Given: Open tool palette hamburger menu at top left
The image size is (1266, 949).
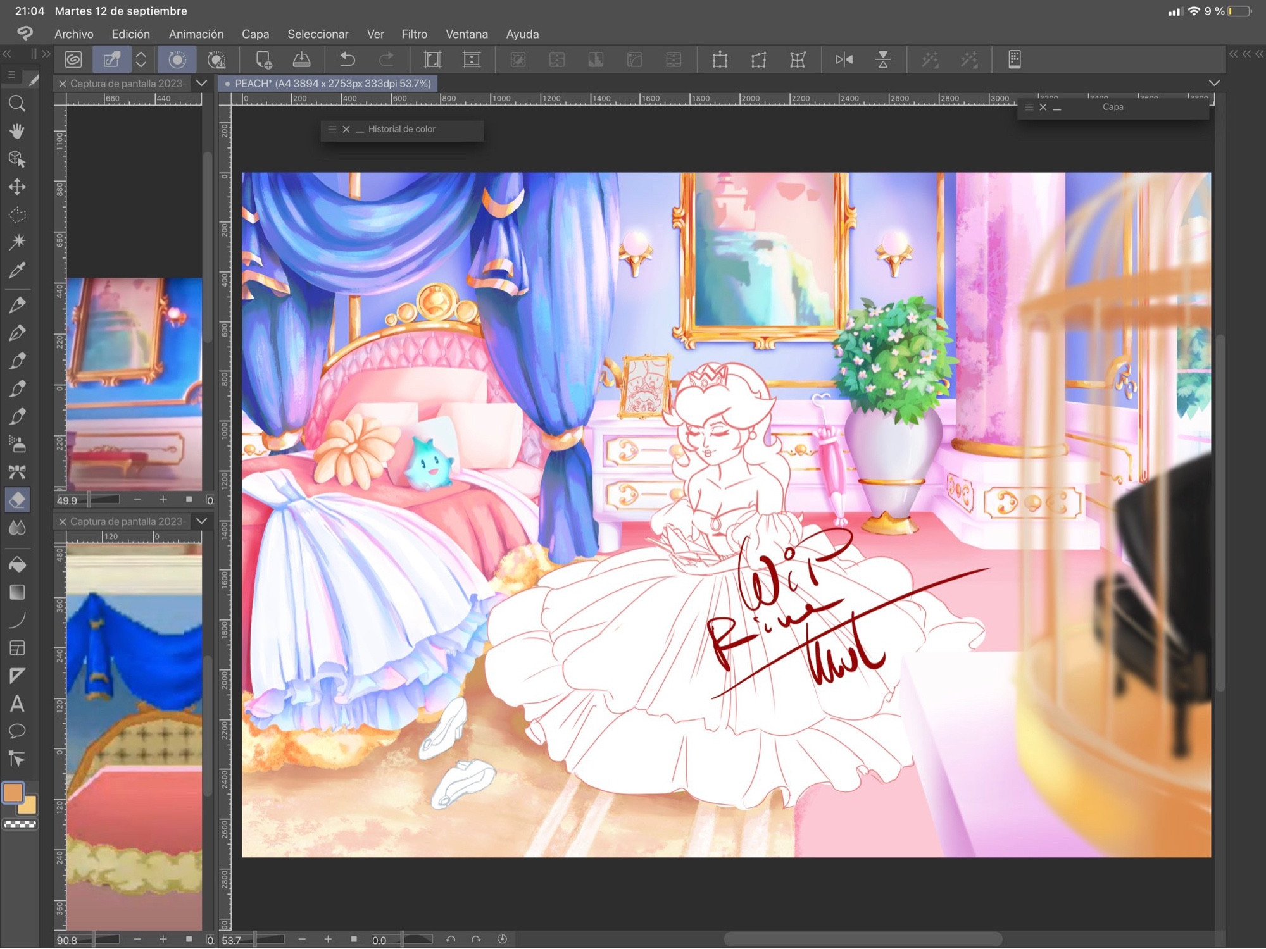Looking at the screenshot, I should (11, 75).
